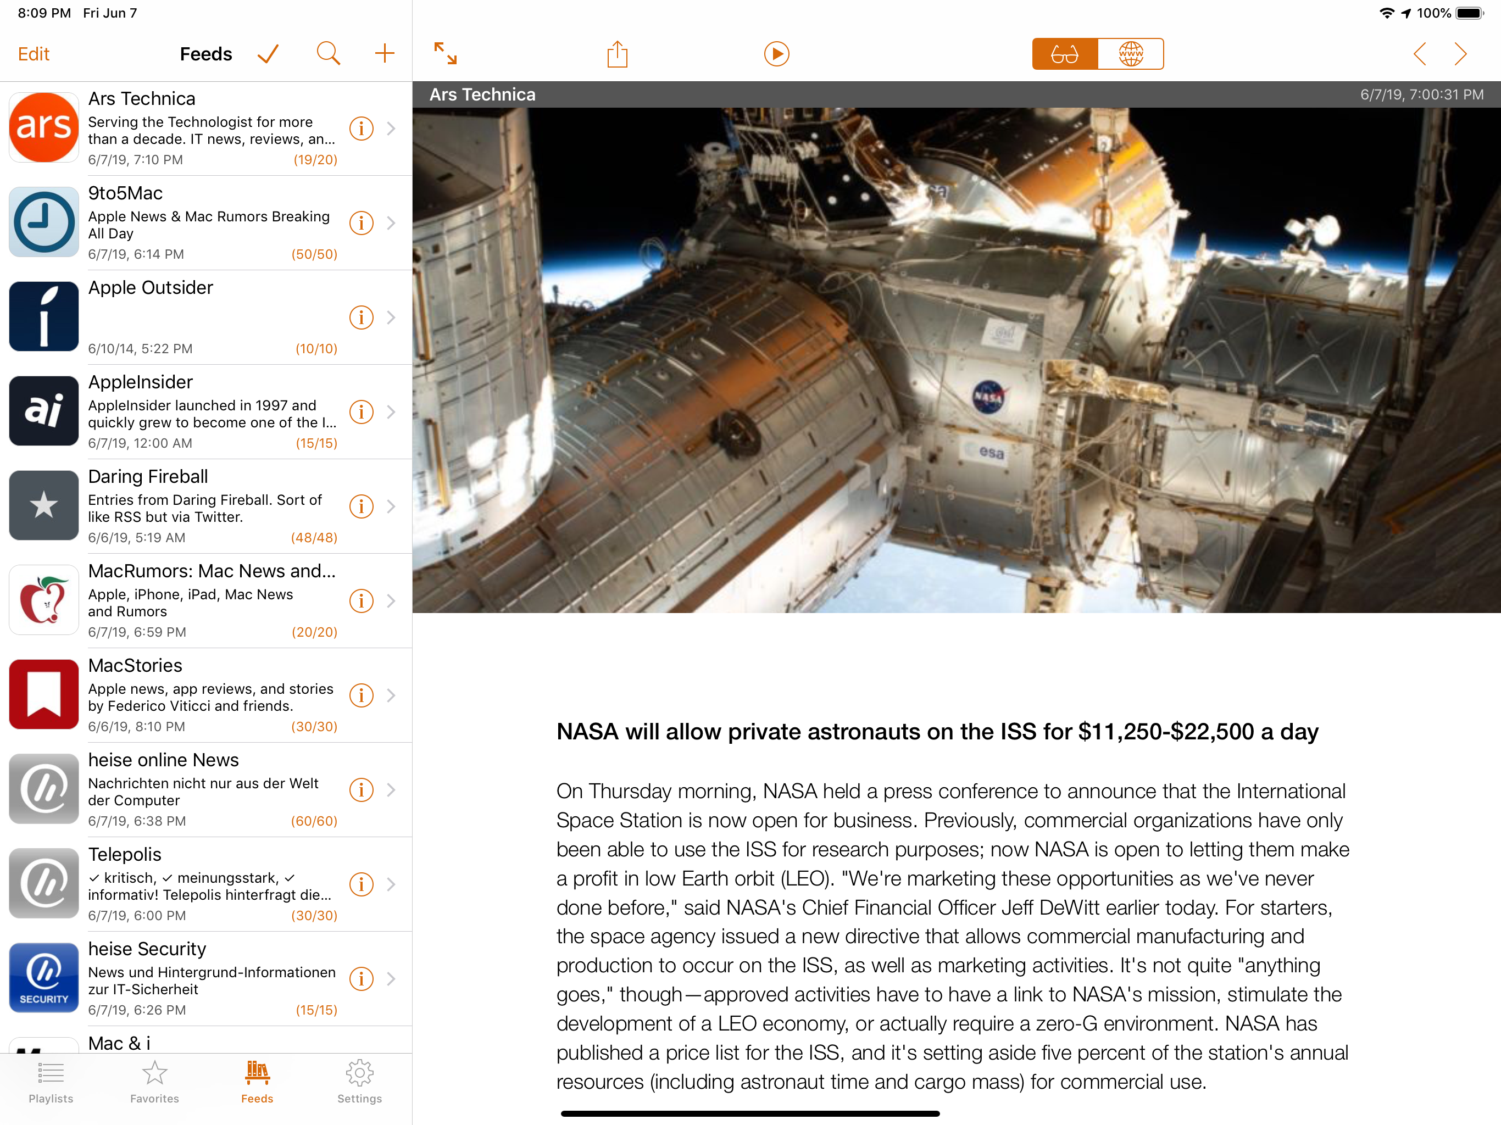
Task: Show info for Daring Fireball feed
Action: coord(361,506)
